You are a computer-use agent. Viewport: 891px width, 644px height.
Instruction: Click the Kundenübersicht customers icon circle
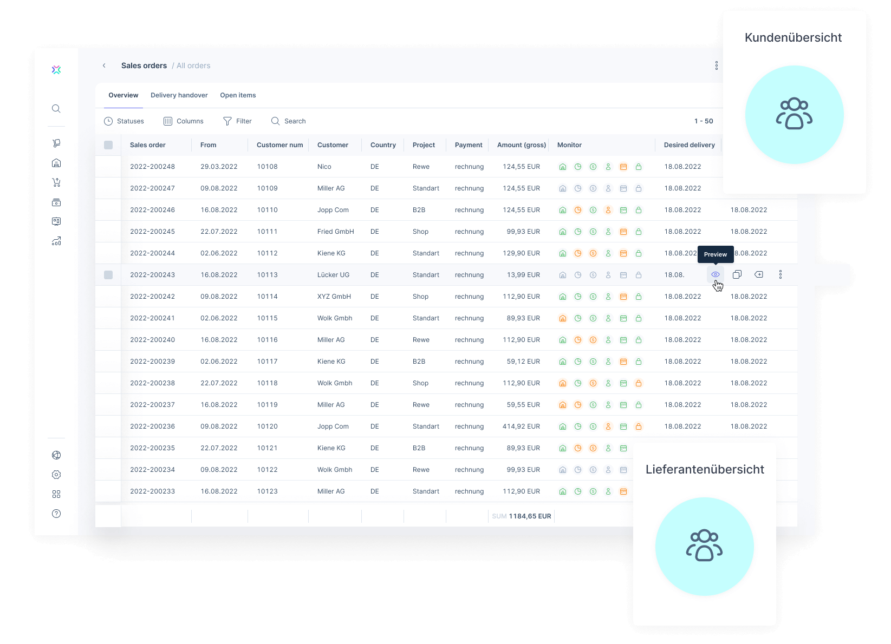coord(795,115)
